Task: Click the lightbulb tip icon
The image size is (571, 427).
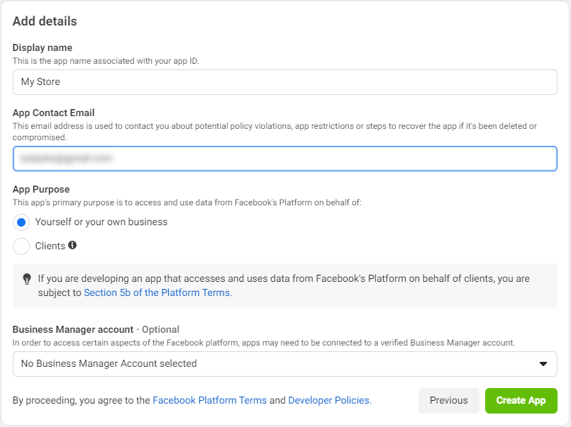Action: 27,279
